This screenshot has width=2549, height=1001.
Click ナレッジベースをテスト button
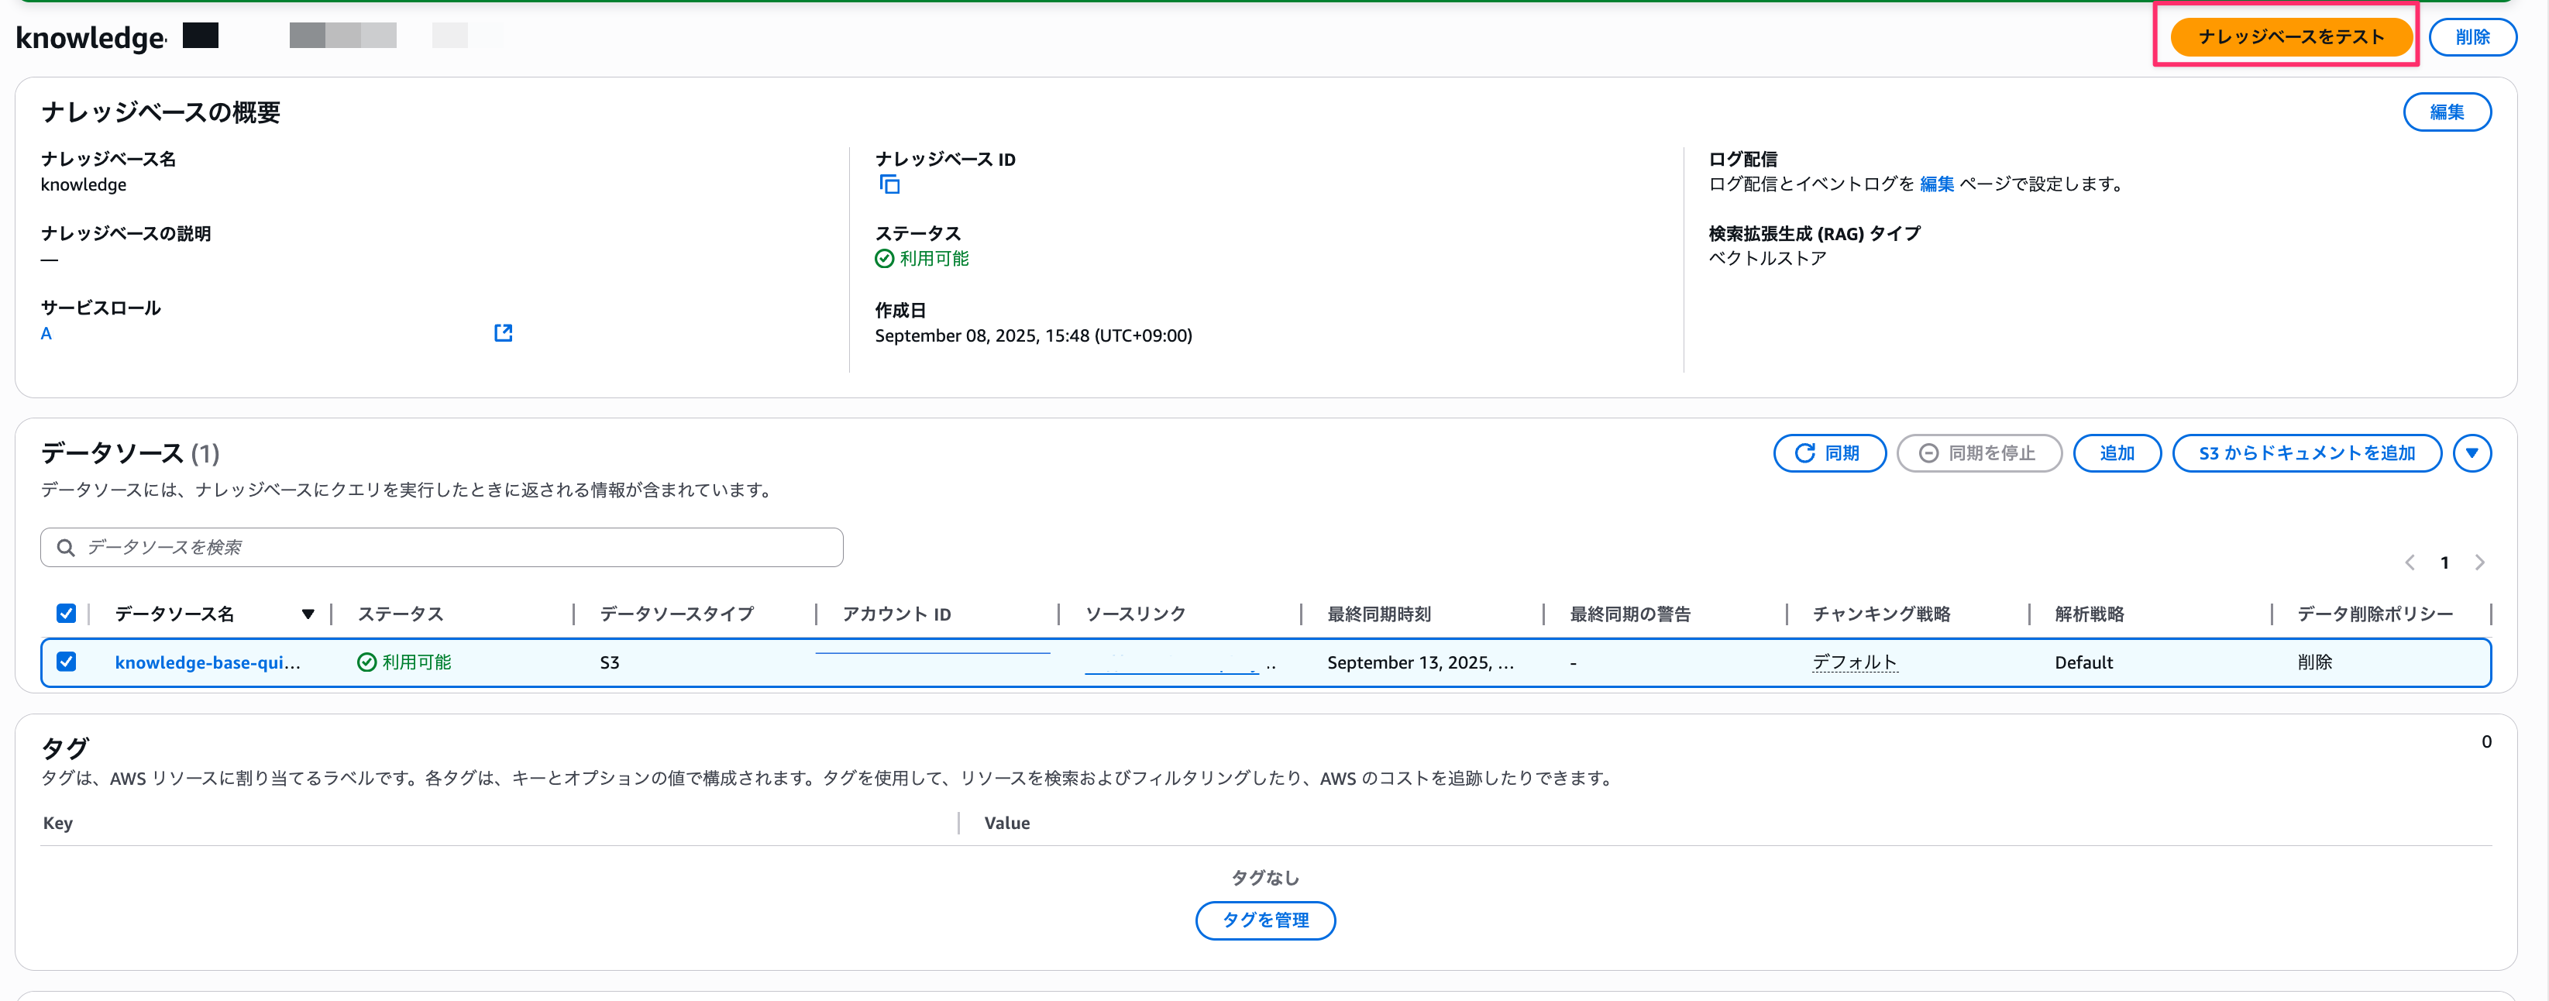click(2291, 36)
